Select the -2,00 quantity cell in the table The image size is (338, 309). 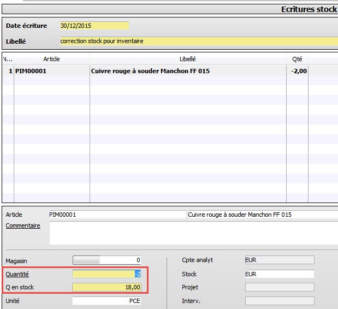297,71
